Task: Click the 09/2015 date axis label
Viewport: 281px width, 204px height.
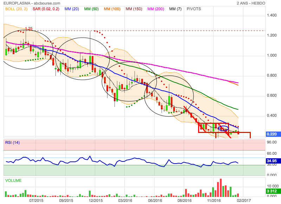Action: tap(66, 200)
